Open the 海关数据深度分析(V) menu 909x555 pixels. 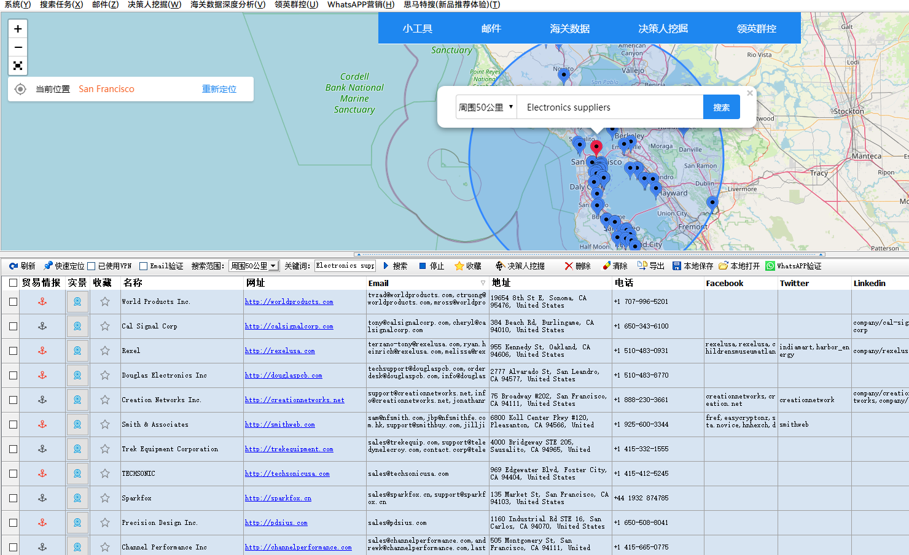coord(228,4)
